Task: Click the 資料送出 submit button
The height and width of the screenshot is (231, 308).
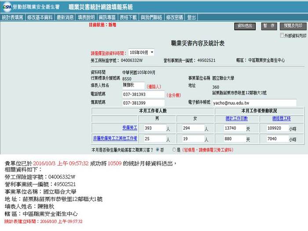Action: pyautogui.click(x=245, y=26)
